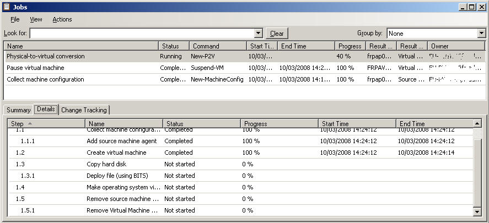Click the Jobs window title icon
This screenshot has width=489, height=223.
tap(7, 7)
